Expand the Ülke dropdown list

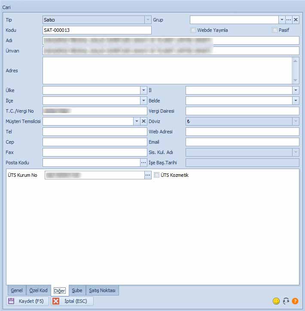pyautogui.click(x=143, y=90)
